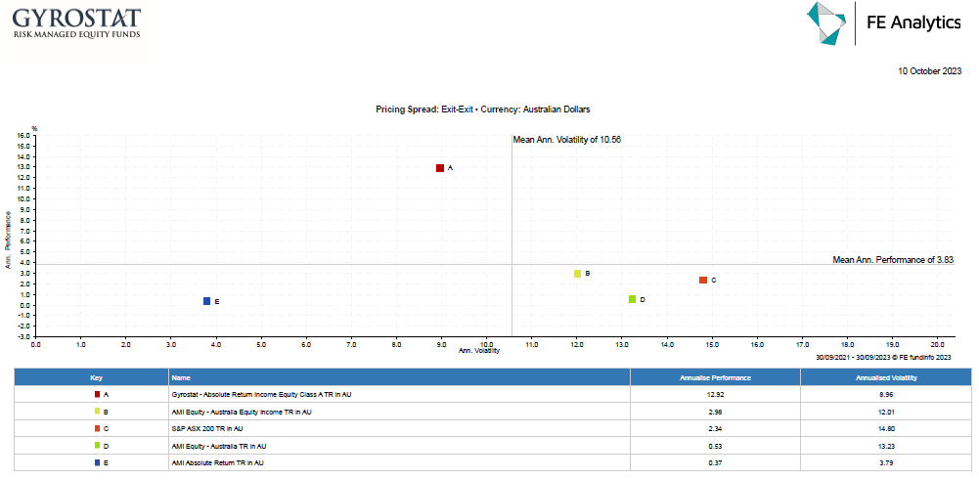The image size is (979, 480).
Task: Click the Gyrostat logo
Action: 76,23
